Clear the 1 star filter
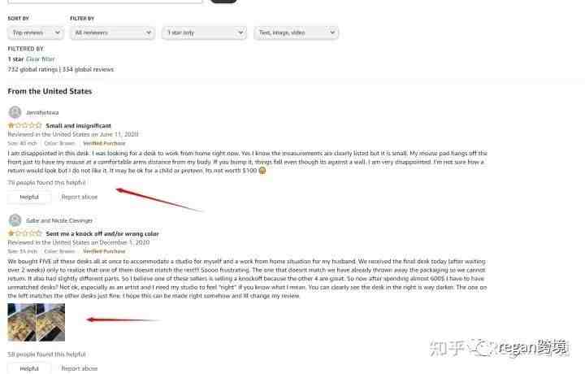This screenshot has height=374, width=585. 41,59
